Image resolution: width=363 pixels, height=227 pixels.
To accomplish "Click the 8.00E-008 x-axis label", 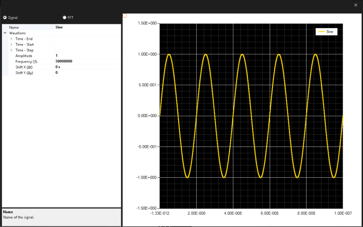I will coord(306,213).
